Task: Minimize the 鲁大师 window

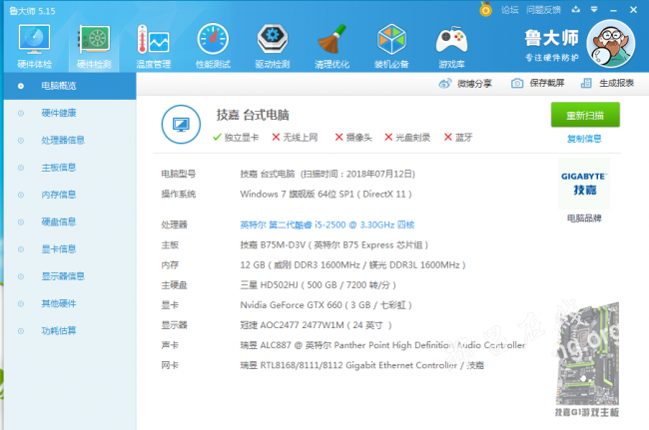Action: (x=613, y=10)
